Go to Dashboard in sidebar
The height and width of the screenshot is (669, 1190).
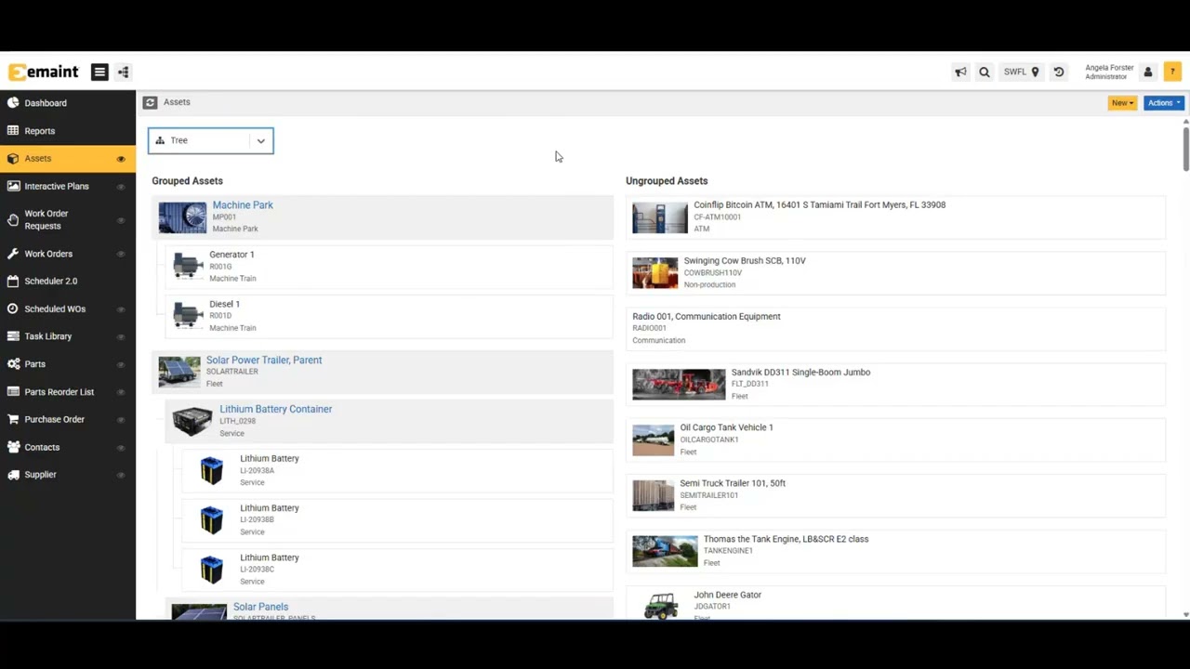click(x=68, y=103)
